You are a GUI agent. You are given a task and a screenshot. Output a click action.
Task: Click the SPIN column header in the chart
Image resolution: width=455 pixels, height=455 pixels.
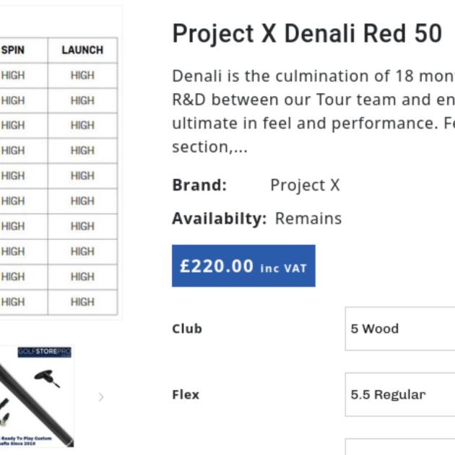(12, 50)
